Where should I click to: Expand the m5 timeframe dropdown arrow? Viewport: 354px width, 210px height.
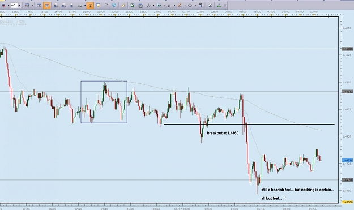(19, 6)
